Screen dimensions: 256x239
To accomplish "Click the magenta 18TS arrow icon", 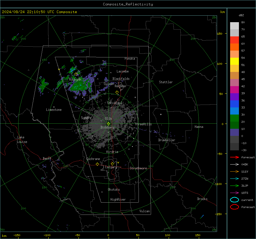I will point(234,193).
